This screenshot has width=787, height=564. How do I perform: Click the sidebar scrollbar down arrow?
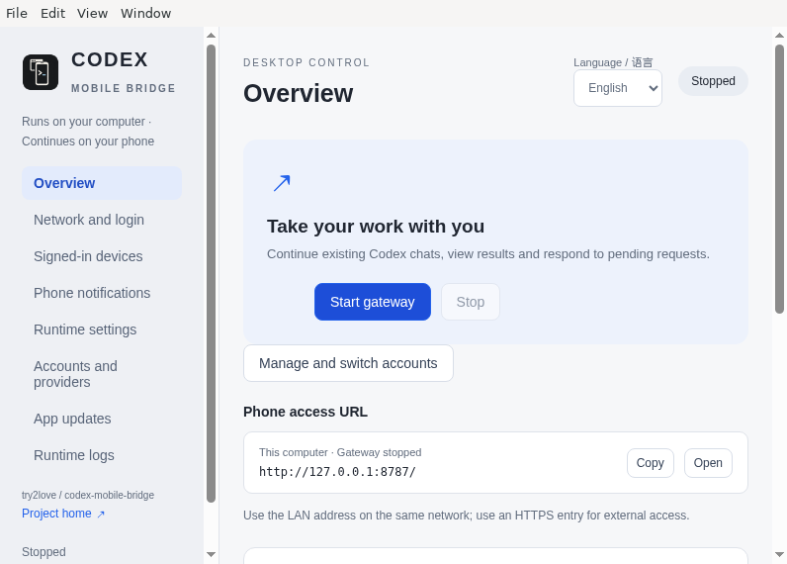pyautogui.click(x=211, y=554)
